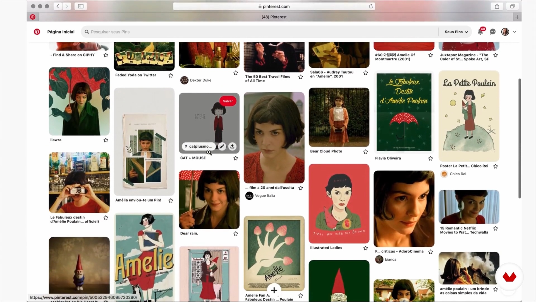Screen dimensions: 536x302
Task: Star the Sala66 Audrey Tautou pin
Action: click(365, 73)
